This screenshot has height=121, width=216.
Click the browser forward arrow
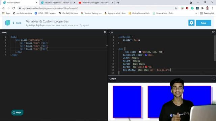point(8,8)
